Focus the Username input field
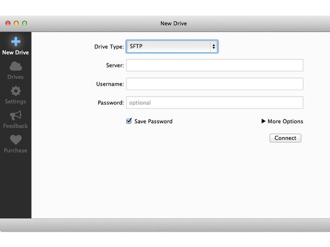Image resolution: width=330 pixels, height=247 pixels. [x=215, y=84]
